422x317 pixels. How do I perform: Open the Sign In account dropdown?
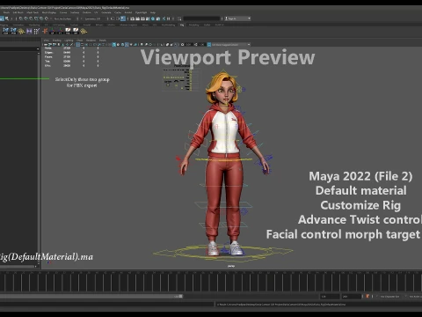(237, 18)
